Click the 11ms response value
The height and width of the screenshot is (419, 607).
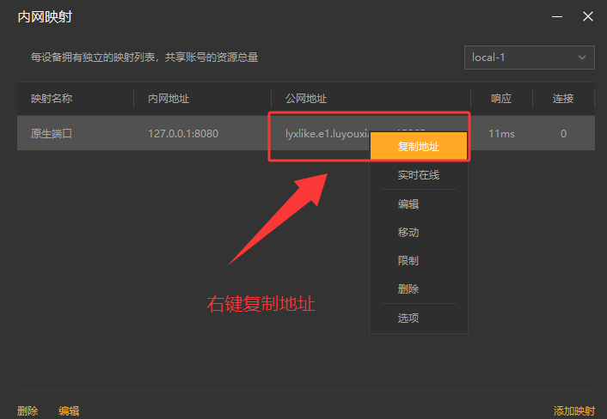(502, 134)
